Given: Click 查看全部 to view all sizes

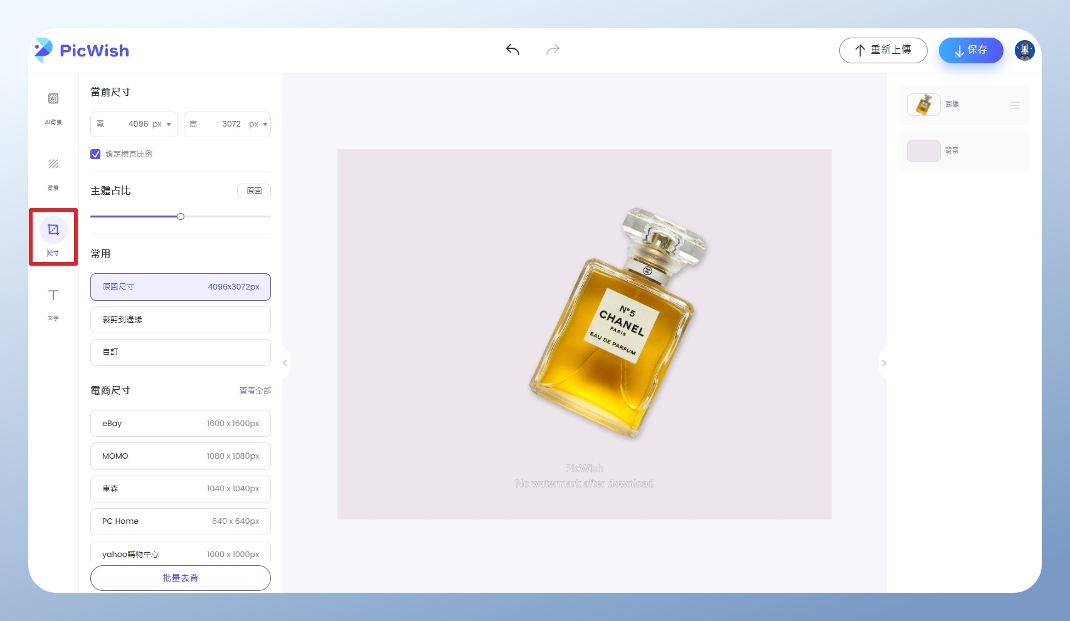Looking at the screenshot, I should (x=255, y=391).
